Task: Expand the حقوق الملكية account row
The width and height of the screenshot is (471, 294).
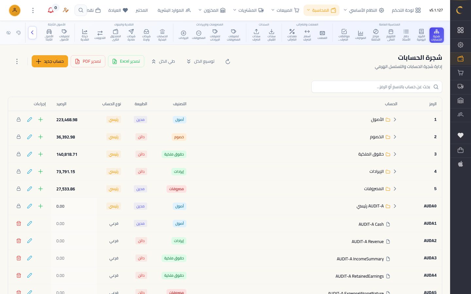Action: click(x=395, y=154)
